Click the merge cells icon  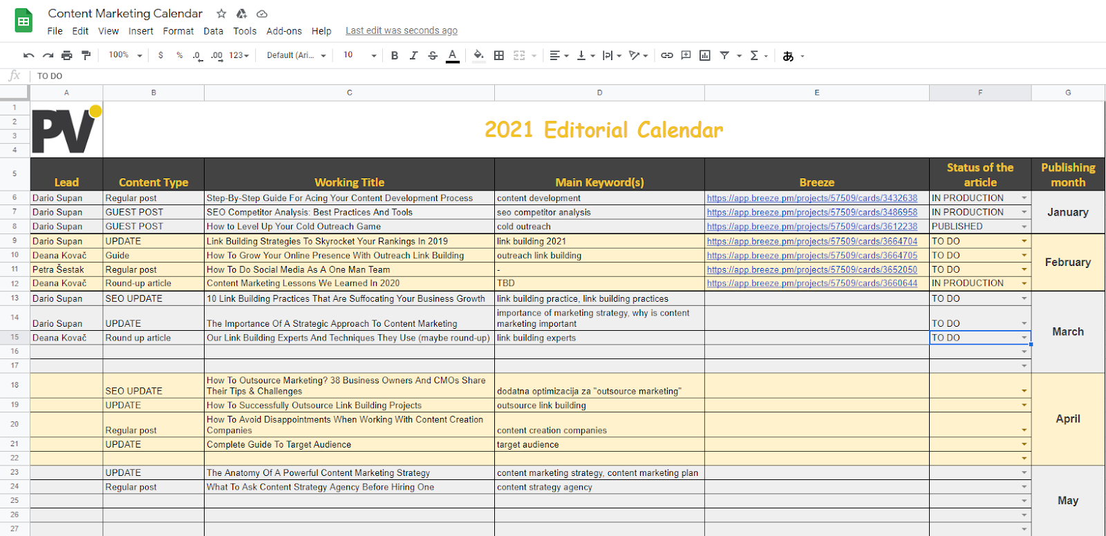(519, 55)
